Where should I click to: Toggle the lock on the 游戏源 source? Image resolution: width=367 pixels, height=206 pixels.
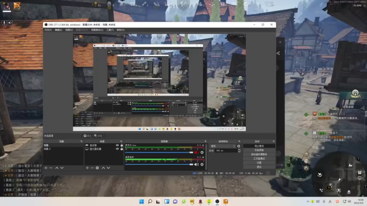tap(122, 145)
